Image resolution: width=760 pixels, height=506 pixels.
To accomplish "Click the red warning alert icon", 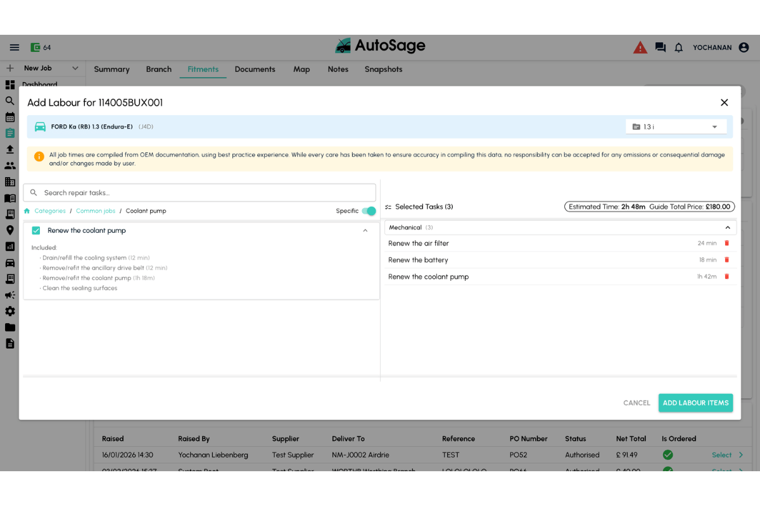I will (x=640, y=47).
